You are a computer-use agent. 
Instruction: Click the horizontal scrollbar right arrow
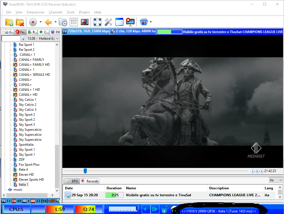(x=52, y=195)
